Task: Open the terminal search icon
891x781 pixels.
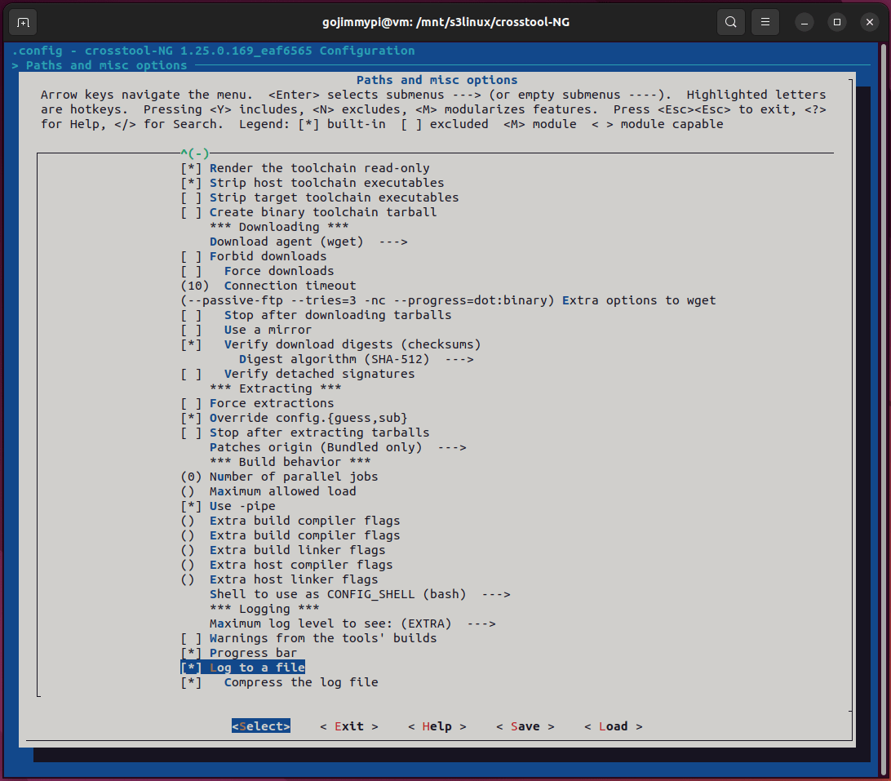Action: click(731, 22)
